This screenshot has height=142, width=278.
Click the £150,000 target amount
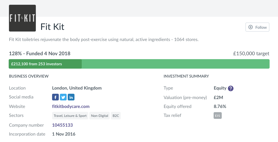click(251, 53)
